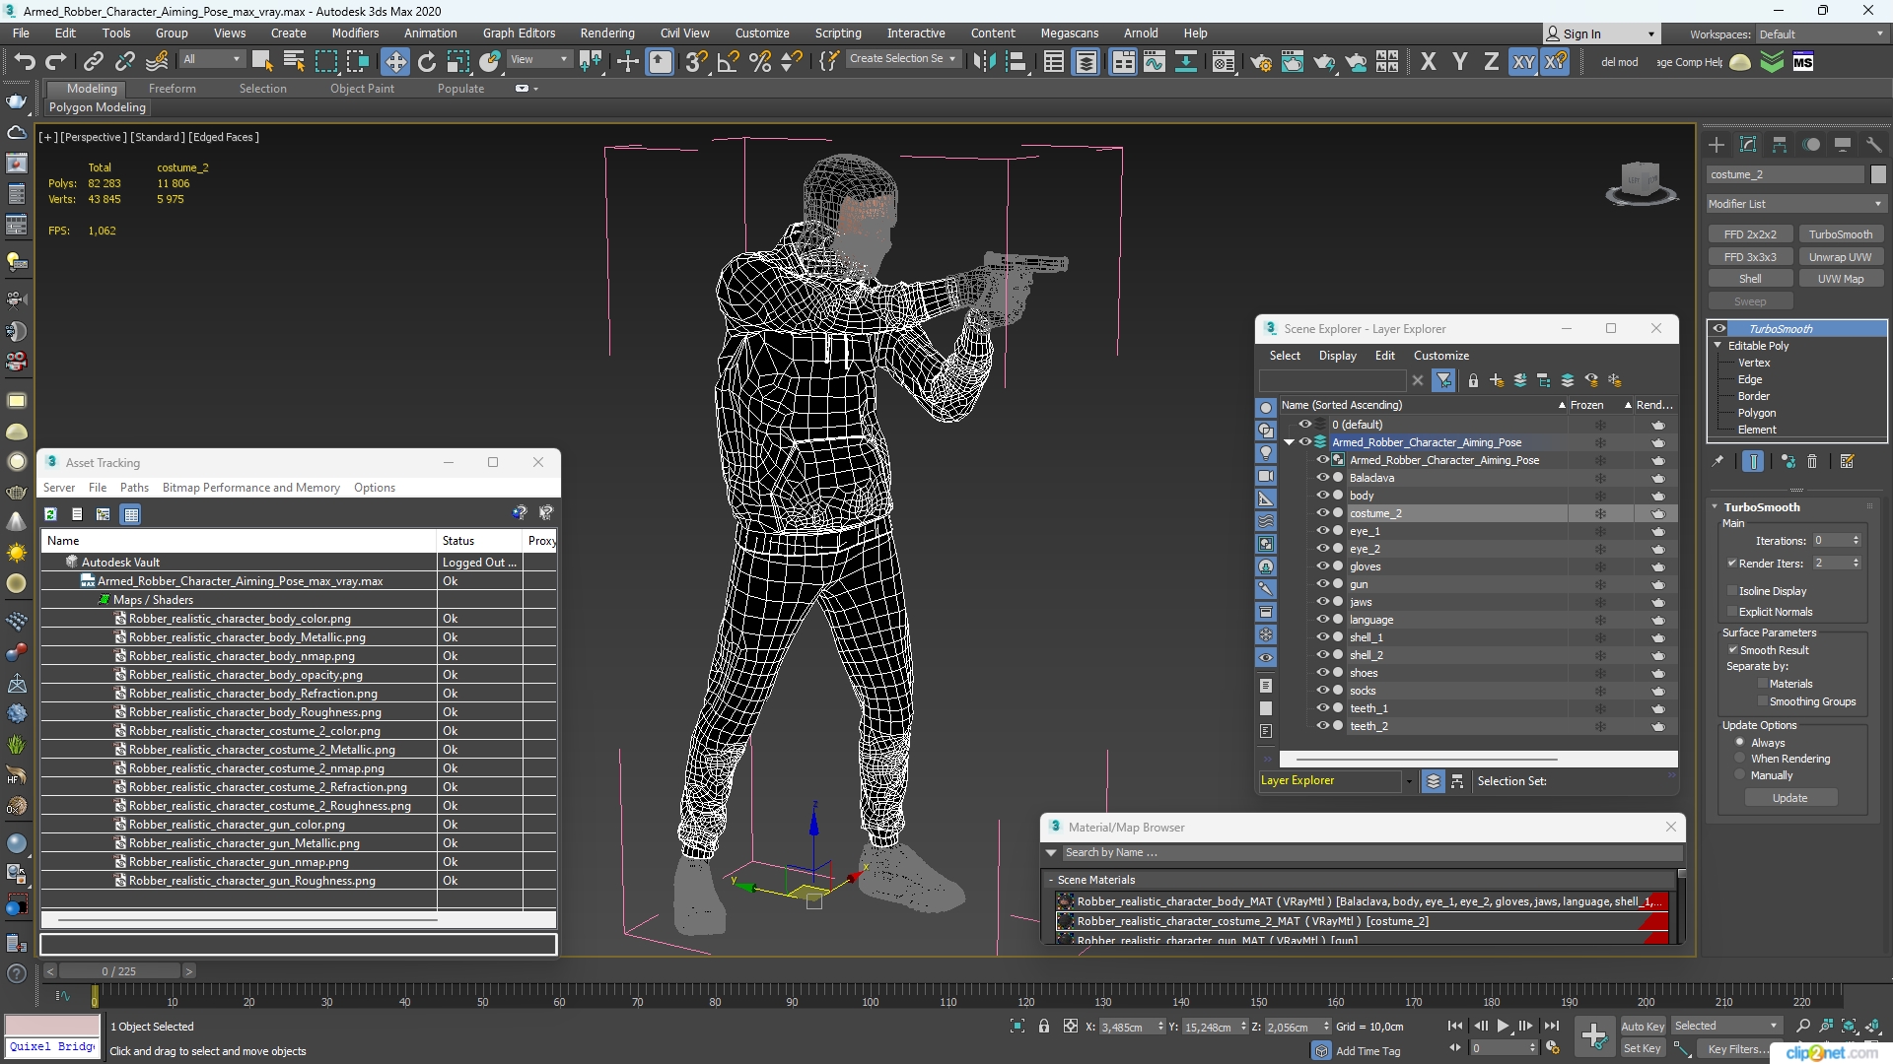Click the Shell modifier button
This screenshot has height=1064, width=1893.
coord(1750,279)
